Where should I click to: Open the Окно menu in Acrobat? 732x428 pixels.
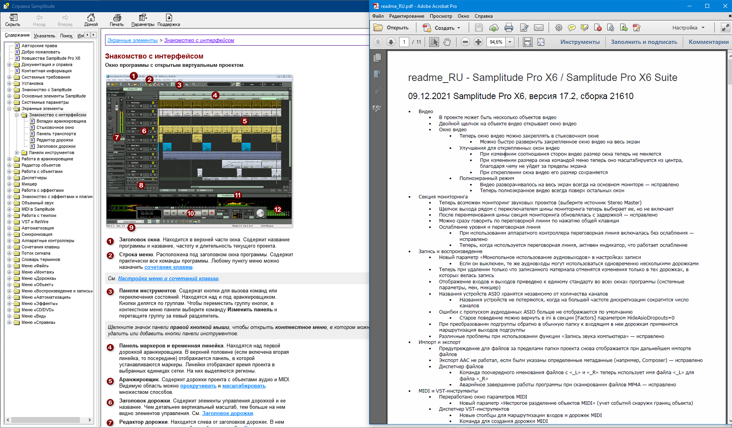pyautogui.click(x=463, y=16)
